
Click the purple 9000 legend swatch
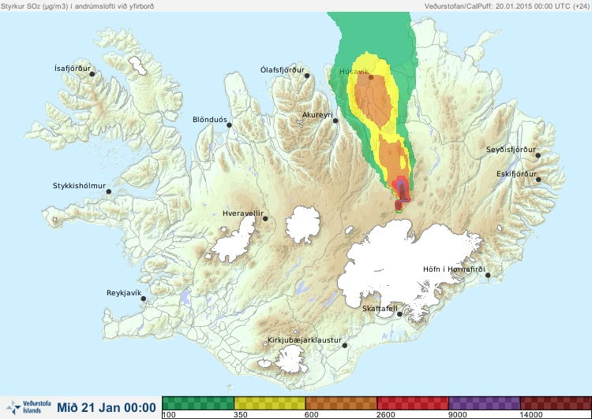tap(485, 403)
